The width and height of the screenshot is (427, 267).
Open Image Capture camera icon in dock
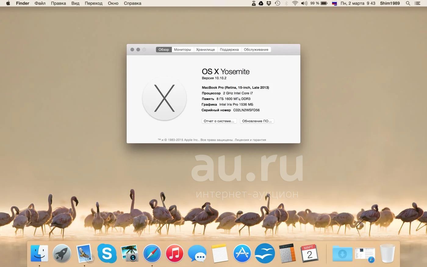[x=130, y=253]
